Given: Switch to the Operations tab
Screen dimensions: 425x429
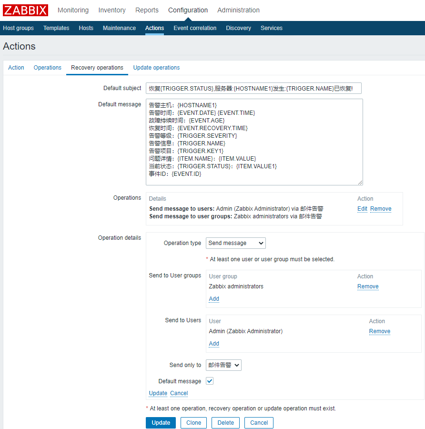Looking at the screenshot, I should (x=48, y=68).
